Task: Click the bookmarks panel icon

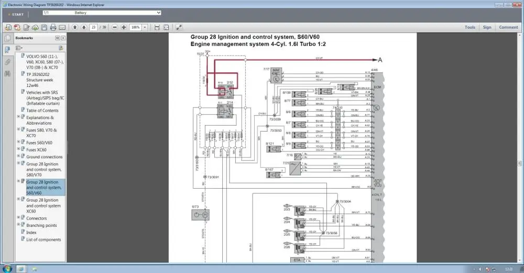Action: tap(7, 50)
